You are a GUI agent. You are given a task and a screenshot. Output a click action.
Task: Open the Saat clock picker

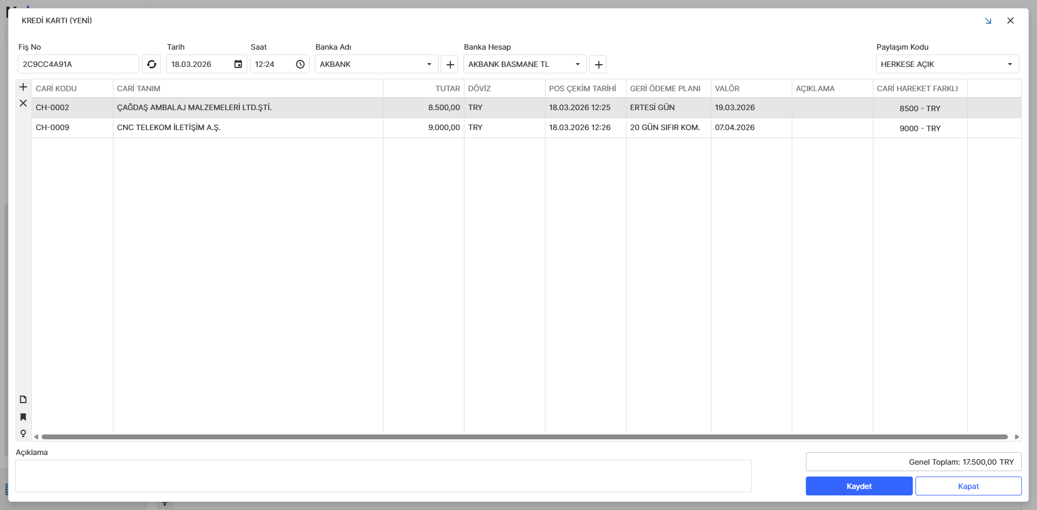[x=300, y=64]
